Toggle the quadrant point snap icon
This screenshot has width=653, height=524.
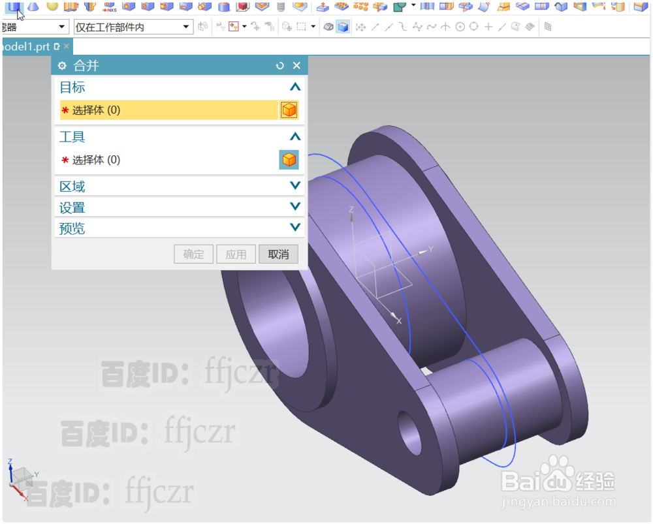pyautogui.click(x=474, y=27)
